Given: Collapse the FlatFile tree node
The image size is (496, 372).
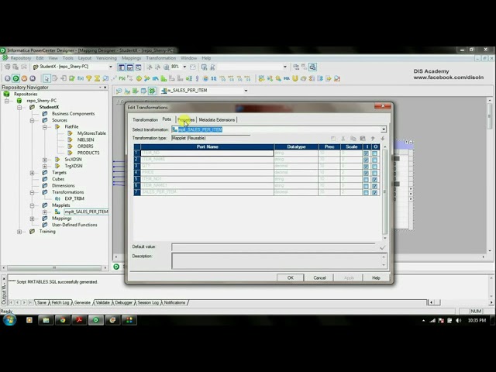Looking at the screenshot, I should pyautogui.click(x=45, y=127).
